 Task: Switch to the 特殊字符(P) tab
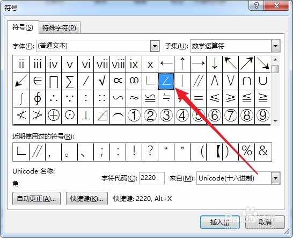point(59,28)
